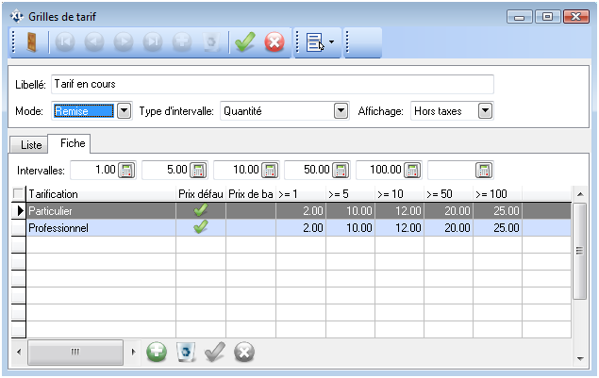
Task: Click the green checkmark to validate changes
Action: pyautogui.click(x=245, y=43)
